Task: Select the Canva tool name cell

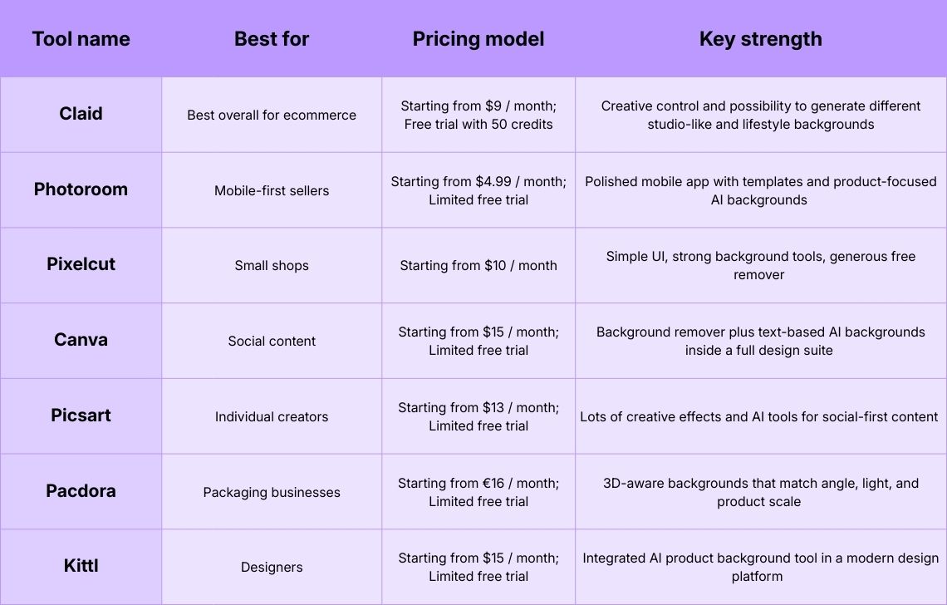Action: pos(81,340)
